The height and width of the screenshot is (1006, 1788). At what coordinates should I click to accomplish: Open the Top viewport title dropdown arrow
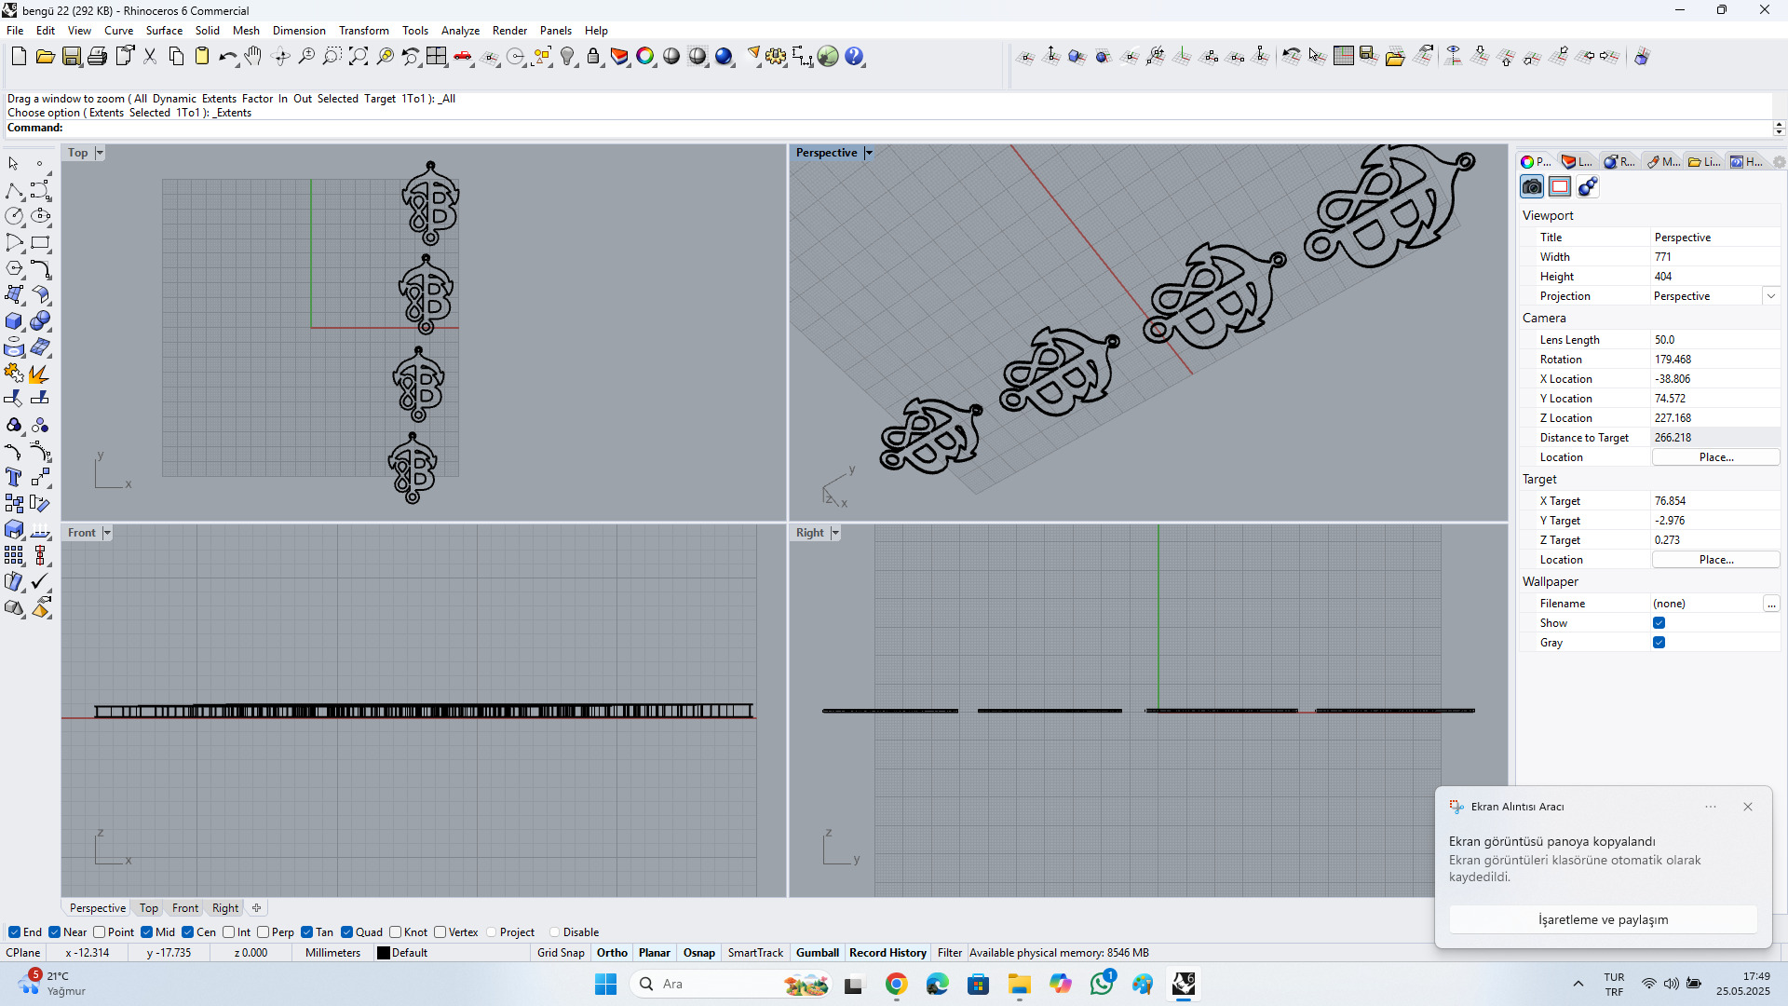click(x=100, y=153)
